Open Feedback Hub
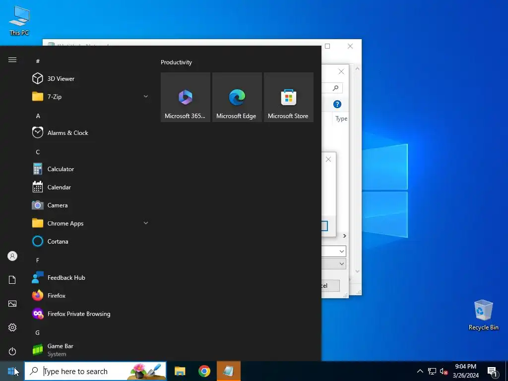The width and height of the screenshot is (508, 381). coord(91,278)
